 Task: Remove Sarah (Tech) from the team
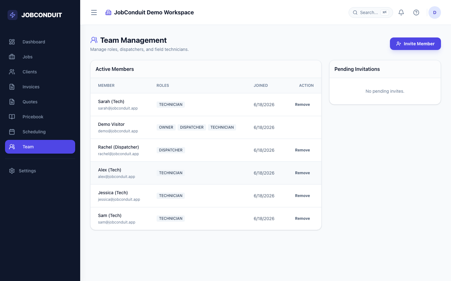303,105
